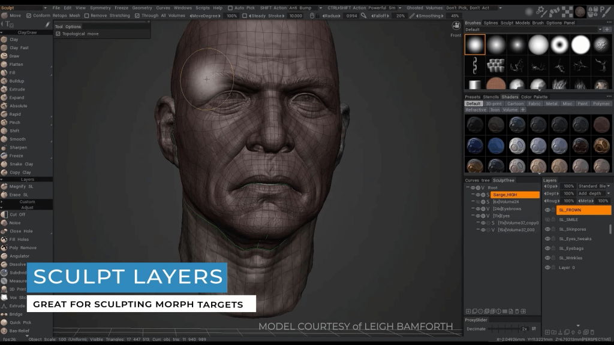Screen dimensions: 614x345
Task: Toggle the Conform Retopo Mesh checkbox
Action: click(x=29, y=16)
